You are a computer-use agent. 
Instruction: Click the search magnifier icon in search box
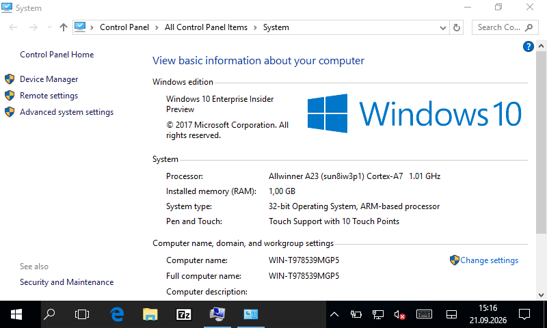point(529,27)
